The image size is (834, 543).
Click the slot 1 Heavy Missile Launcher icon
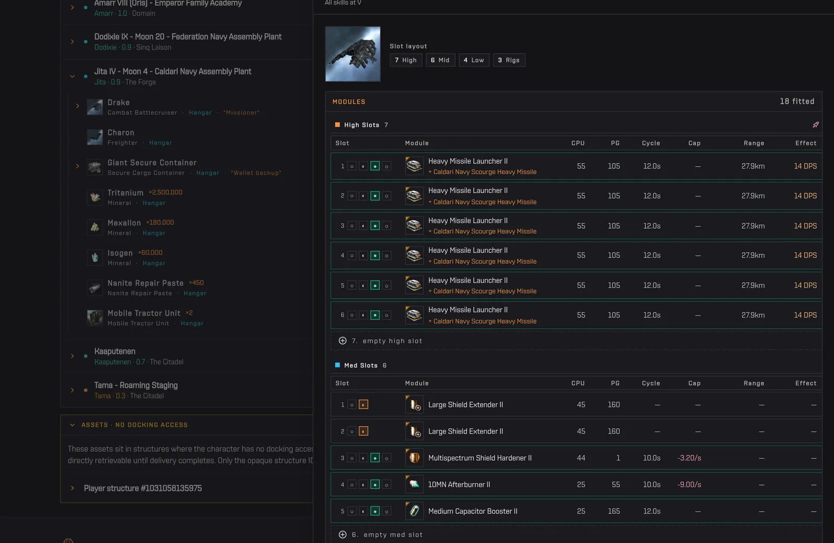pos(414,166)
